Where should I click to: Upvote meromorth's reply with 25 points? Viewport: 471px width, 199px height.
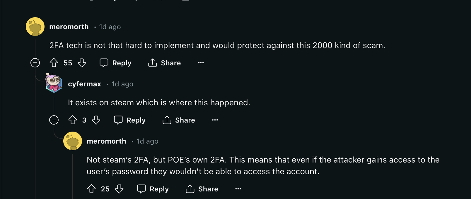tap(91, 189)
